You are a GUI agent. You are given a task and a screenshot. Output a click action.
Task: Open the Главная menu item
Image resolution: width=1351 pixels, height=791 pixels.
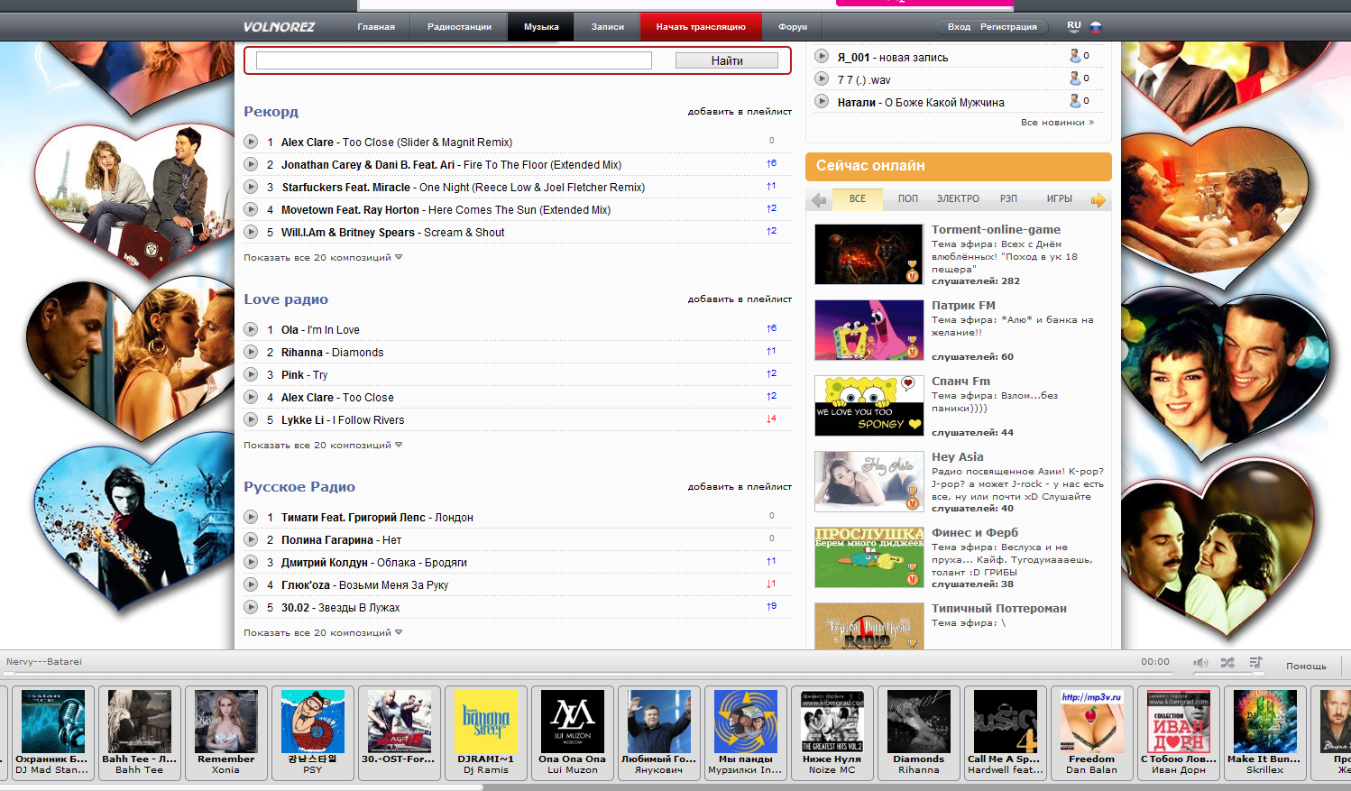376,27
